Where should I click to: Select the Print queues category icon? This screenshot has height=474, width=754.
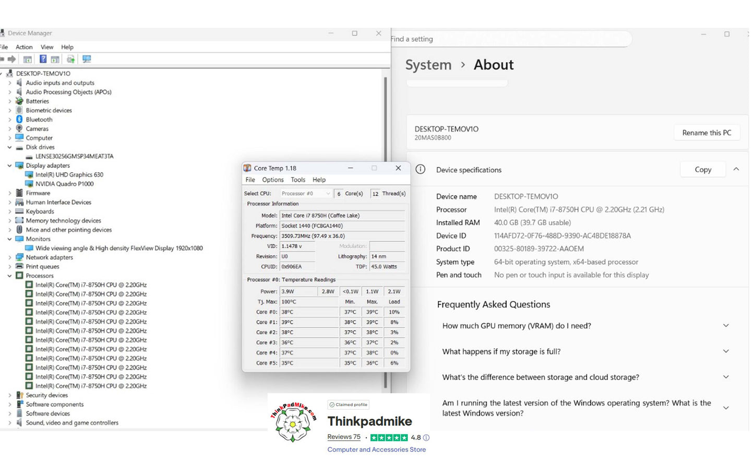click(19, 267)
